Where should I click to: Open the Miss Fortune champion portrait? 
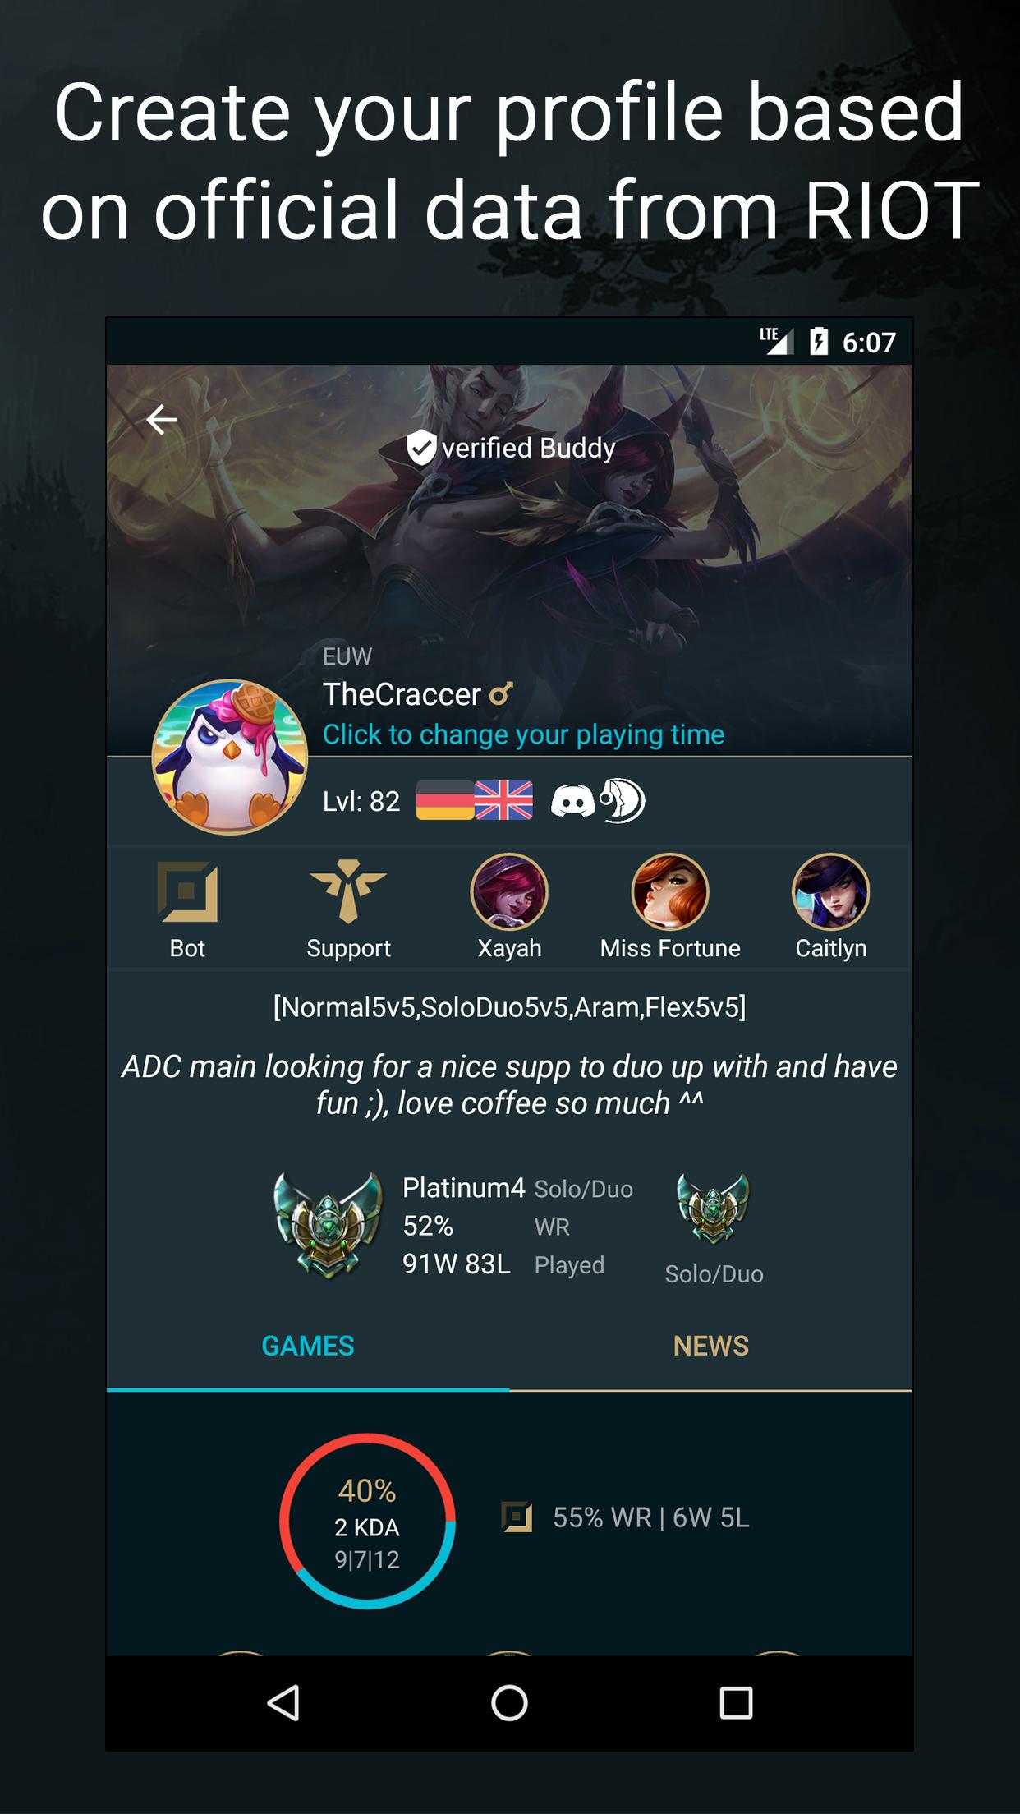(x=670, y=892)
